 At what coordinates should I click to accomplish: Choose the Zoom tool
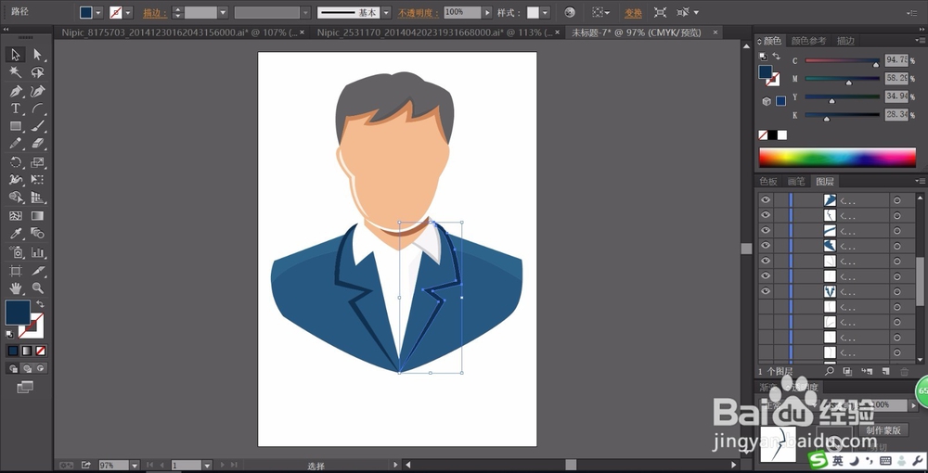pos(38,288)
